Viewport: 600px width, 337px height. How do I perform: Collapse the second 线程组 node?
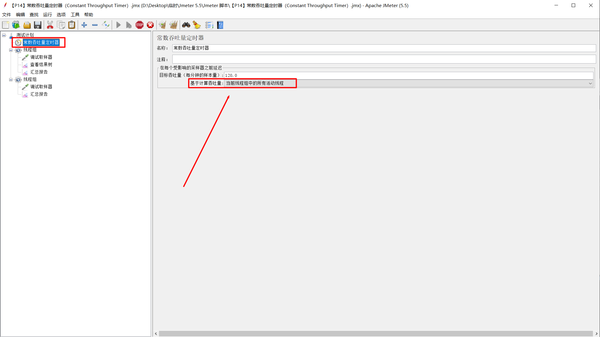pos(11,80)
